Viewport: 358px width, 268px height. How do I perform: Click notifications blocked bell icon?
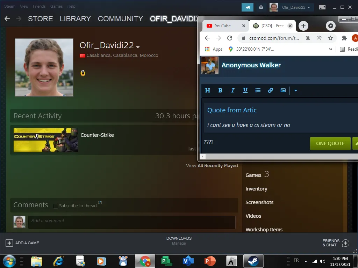(308, 38)
